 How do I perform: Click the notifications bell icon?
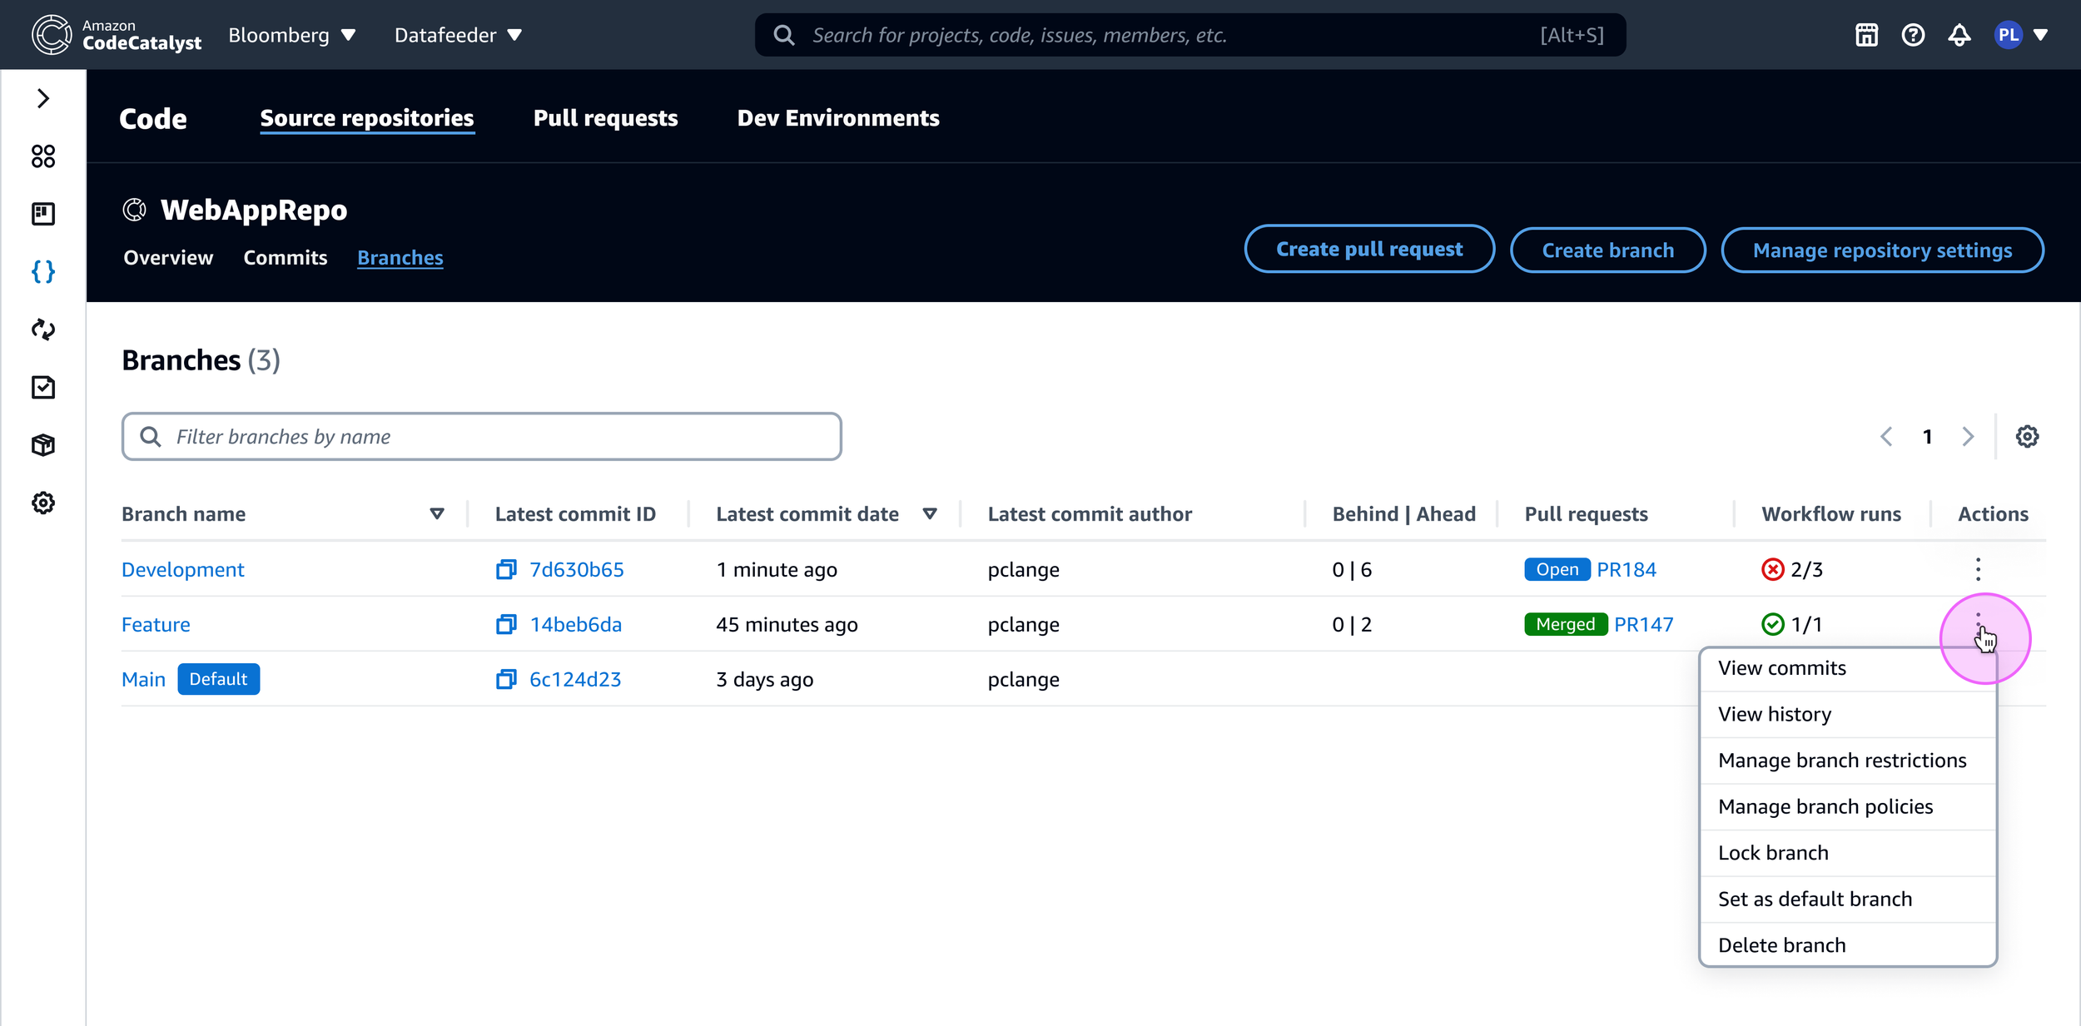tap(1959, 35)
